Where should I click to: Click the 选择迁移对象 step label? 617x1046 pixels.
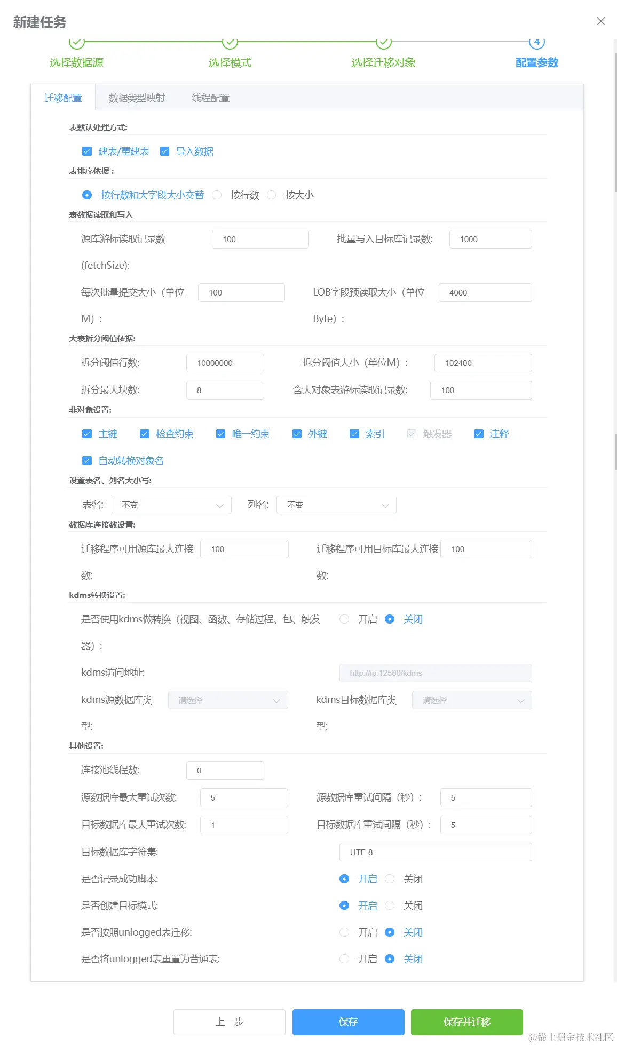[x=384, y=63]
